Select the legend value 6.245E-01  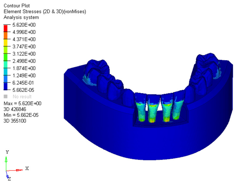(x=23, y=83)
